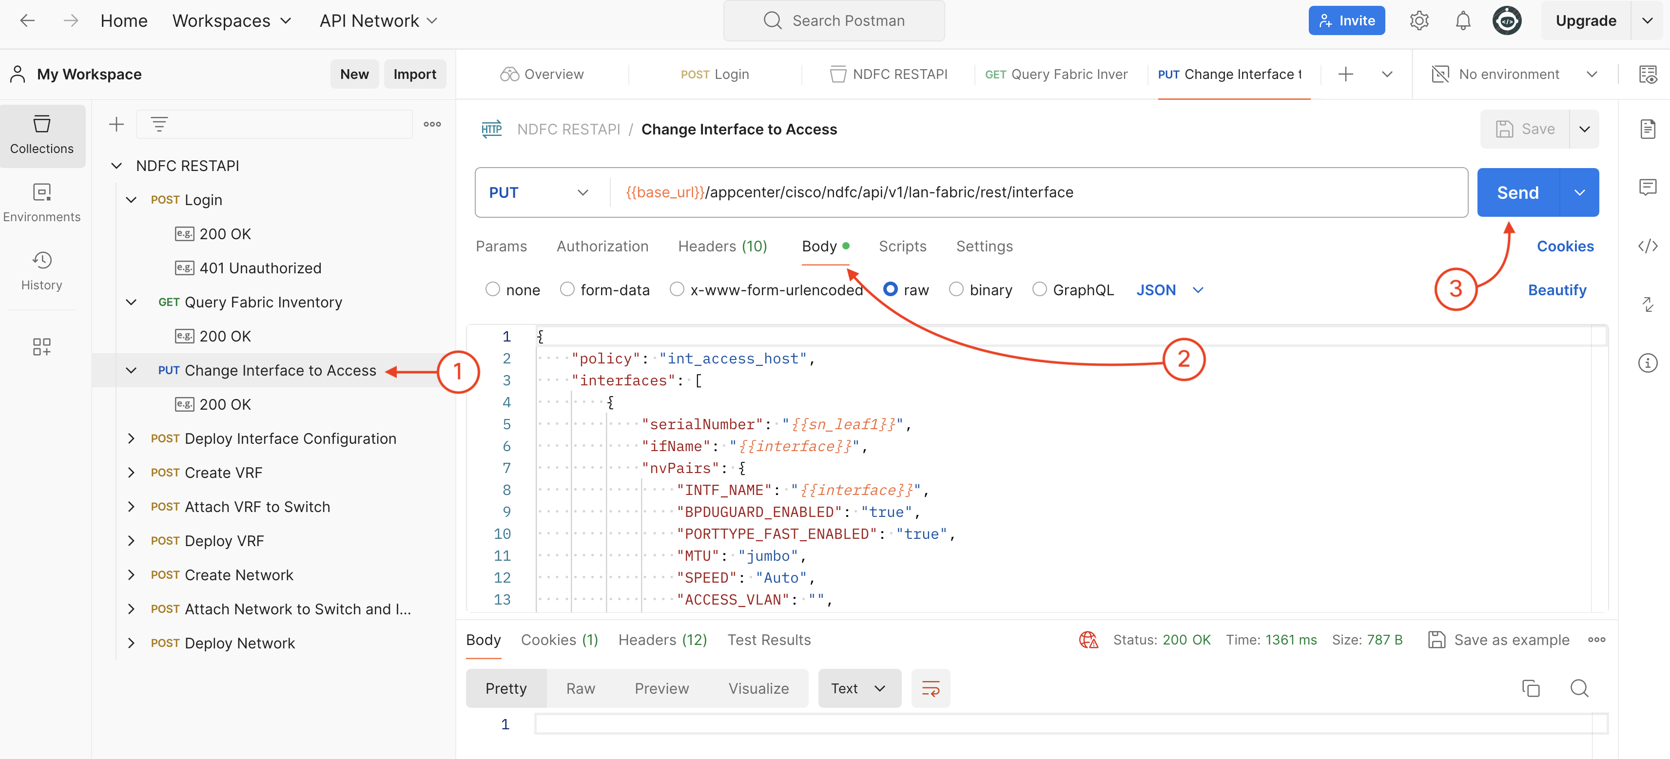The height and width of the screenshot is (759, 1670).
Task: Expand the POST Create VRF request
Action: click(132, 473)
